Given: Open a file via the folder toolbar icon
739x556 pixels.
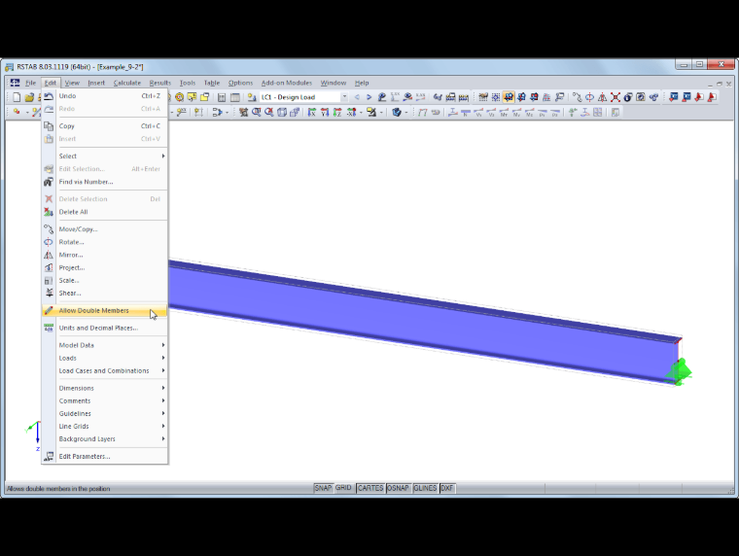Looking at the screenshot, I should click(29, 97).
